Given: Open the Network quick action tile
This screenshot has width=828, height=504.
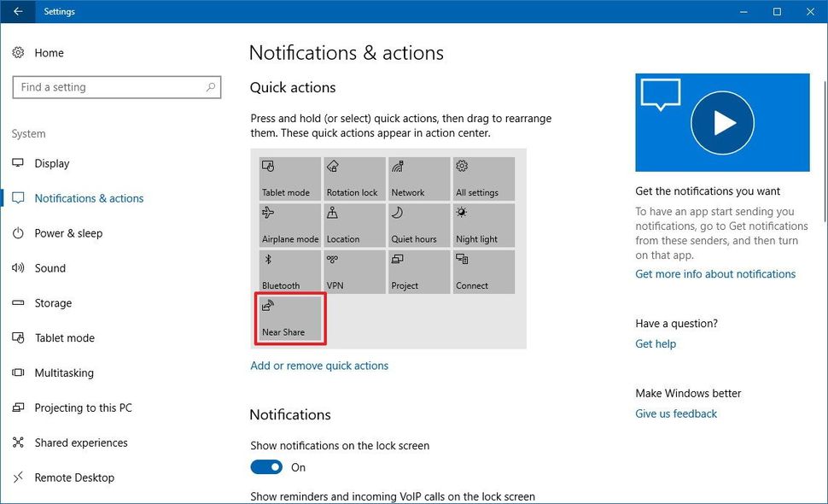Looking at the screenshot, I should coord(418,178).
